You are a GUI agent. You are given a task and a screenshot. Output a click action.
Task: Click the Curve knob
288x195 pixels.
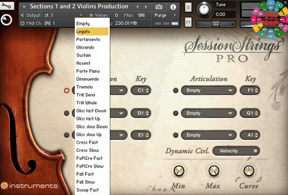point(249,170)
